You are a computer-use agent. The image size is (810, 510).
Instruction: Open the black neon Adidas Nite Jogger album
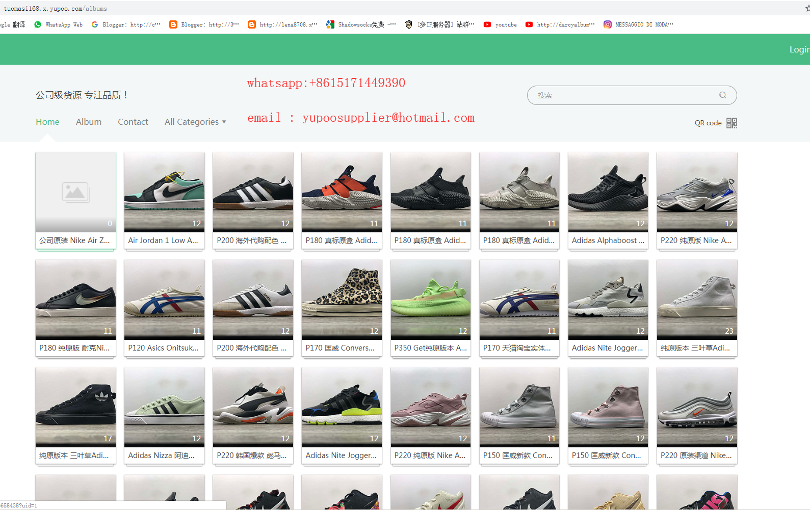(342, 416)
